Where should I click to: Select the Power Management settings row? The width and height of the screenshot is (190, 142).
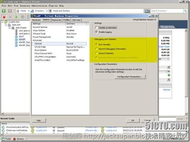pos(59,37)
